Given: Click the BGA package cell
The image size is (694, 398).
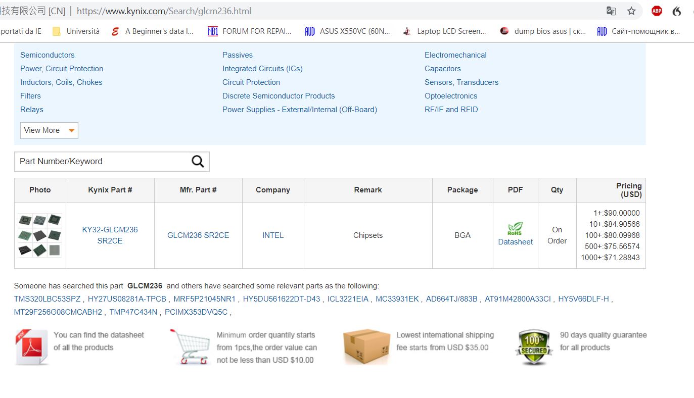Looking at the screenshot, I should (462, 235).
